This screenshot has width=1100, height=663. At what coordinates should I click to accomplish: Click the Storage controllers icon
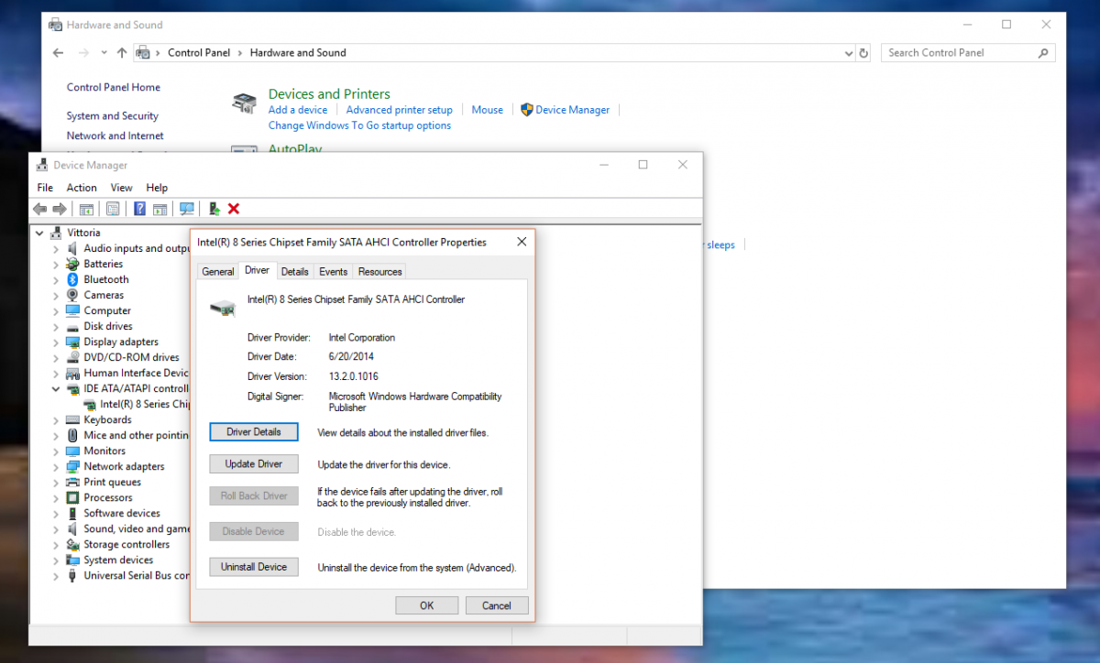tap(73, 544)
